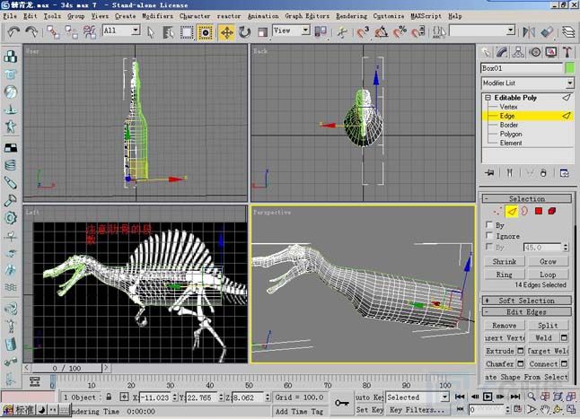Switch to Vertex sub-object selection icon
580x419 pixels.
pyautogui.click(x=498, y=212)
